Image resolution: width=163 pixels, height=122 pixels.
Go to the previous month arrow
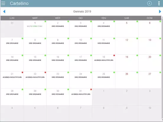click(4, 11)
